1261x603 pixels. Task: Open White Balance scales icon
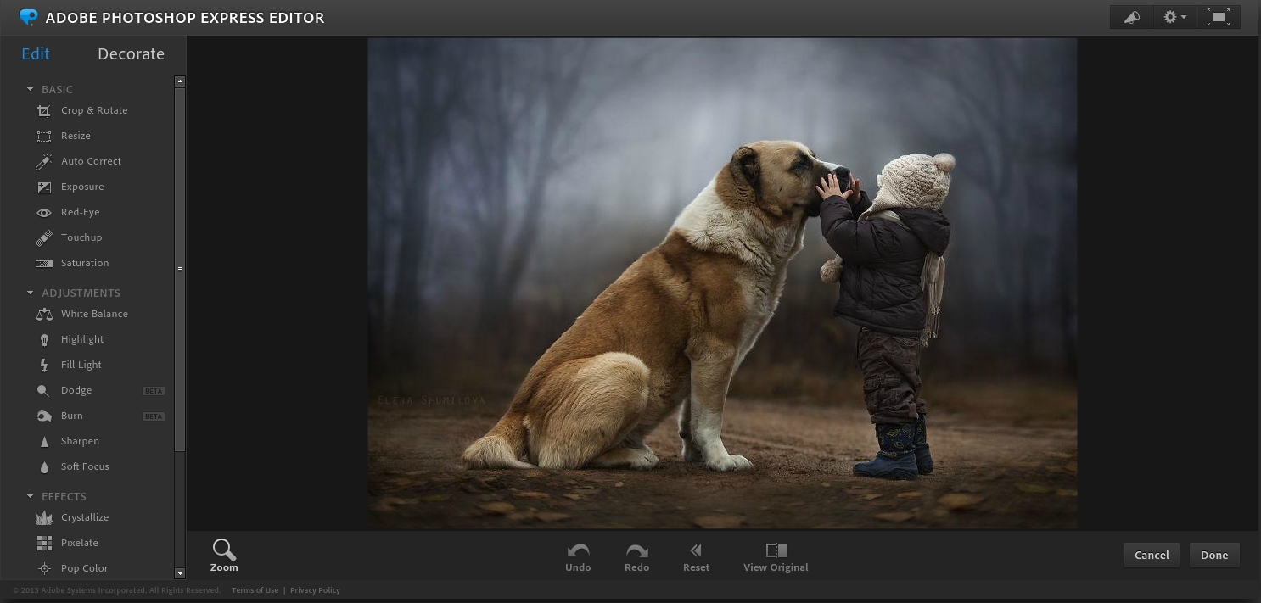44,314
